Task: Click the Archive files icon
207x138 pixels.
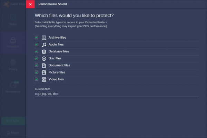Action: point(44,38)
